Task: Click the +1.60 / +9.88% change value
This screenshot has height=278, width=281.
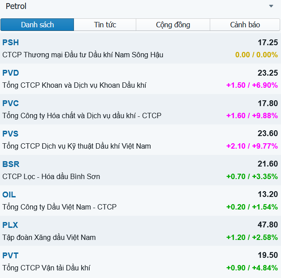Action: [x=252, y=115]
